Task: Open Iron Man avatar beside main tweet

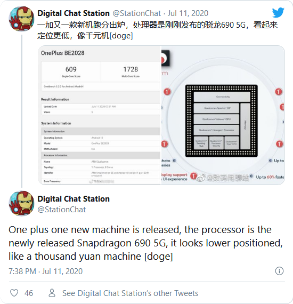Action: pos(21,203)
